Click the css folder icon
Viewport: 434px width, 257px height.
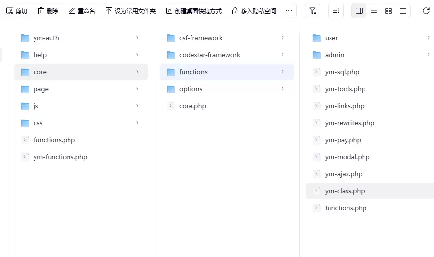pyautogui.click(x=25, y=123)
